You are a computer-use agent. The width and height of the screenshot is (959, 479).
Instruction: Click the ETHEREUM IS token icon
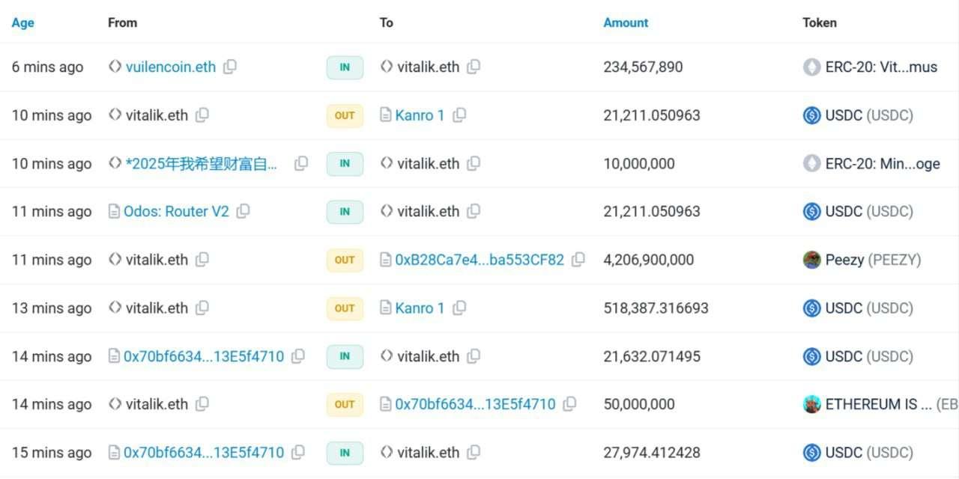[811, 404]
